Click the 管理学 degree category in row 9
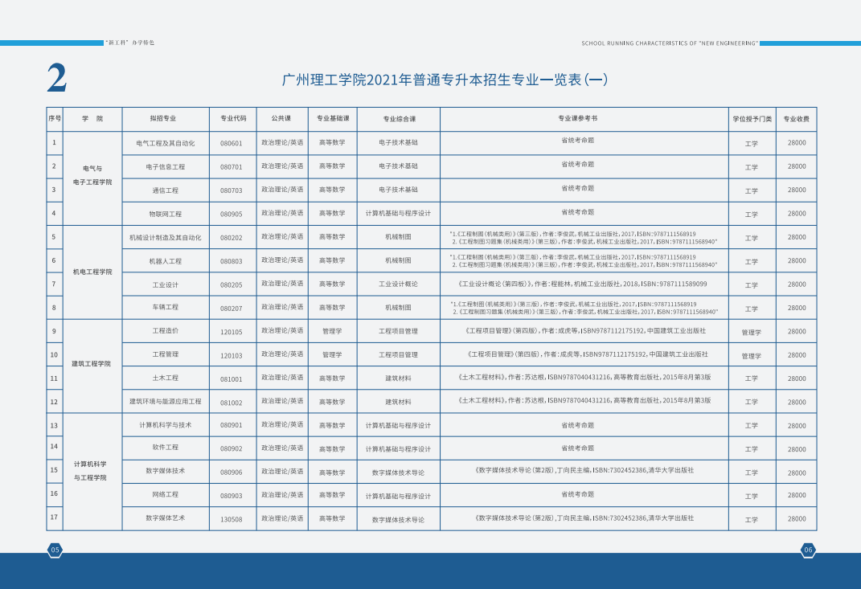Screen dimensions: 861x589 (752, 333)
